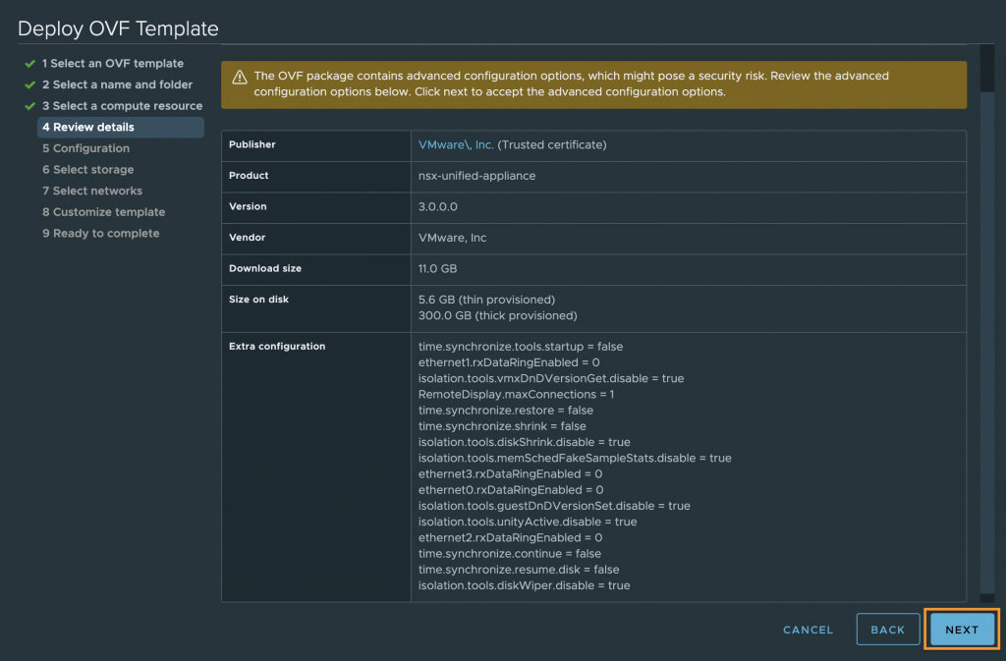Select step 4 Review details

coord(121,127)
